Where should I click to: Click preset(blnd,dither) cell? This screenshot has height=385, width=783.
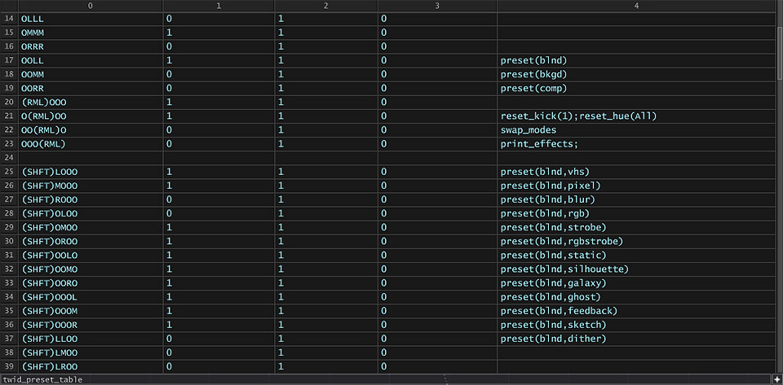tap(636, 339)
